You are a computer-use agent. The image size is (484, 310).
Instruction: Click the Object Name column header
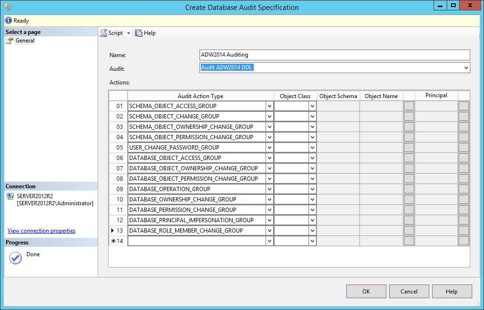[381, 96]
